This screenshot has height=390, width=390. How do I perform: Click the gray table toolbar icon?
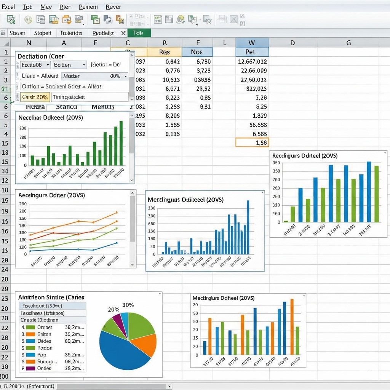[x=169, y=19]
